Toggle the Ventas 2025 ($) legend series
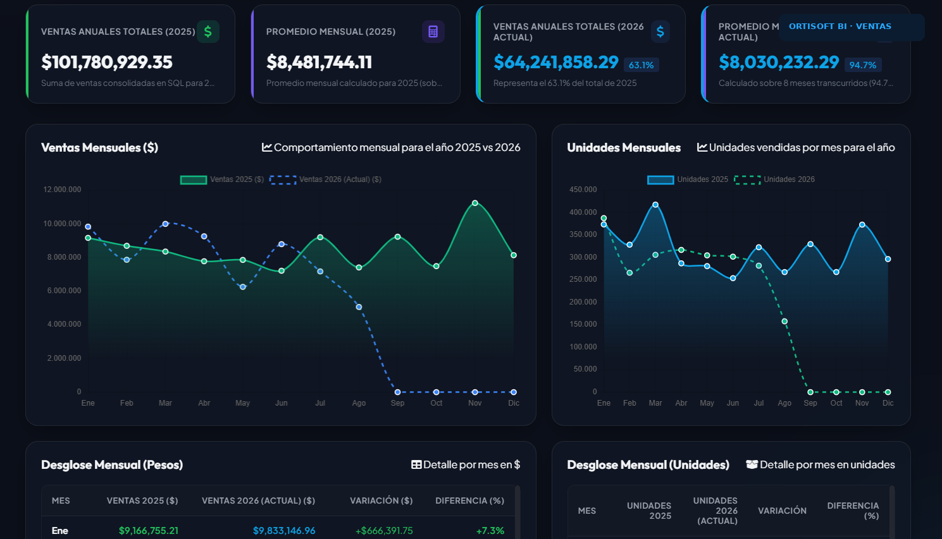 point(222,179)
